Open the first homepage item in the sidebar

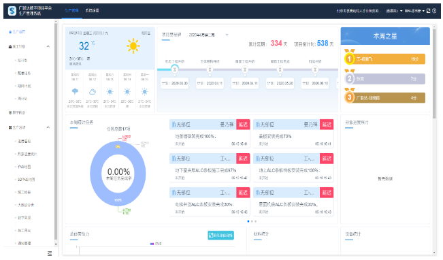point(19,32)
